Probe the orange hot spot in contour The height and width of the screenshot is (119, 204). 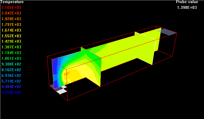[x=67, y=73]
